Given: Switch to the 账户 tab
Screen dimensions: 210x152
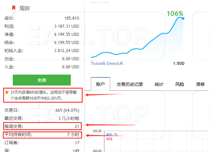Looking at the screenshot, I should [100, 84].
